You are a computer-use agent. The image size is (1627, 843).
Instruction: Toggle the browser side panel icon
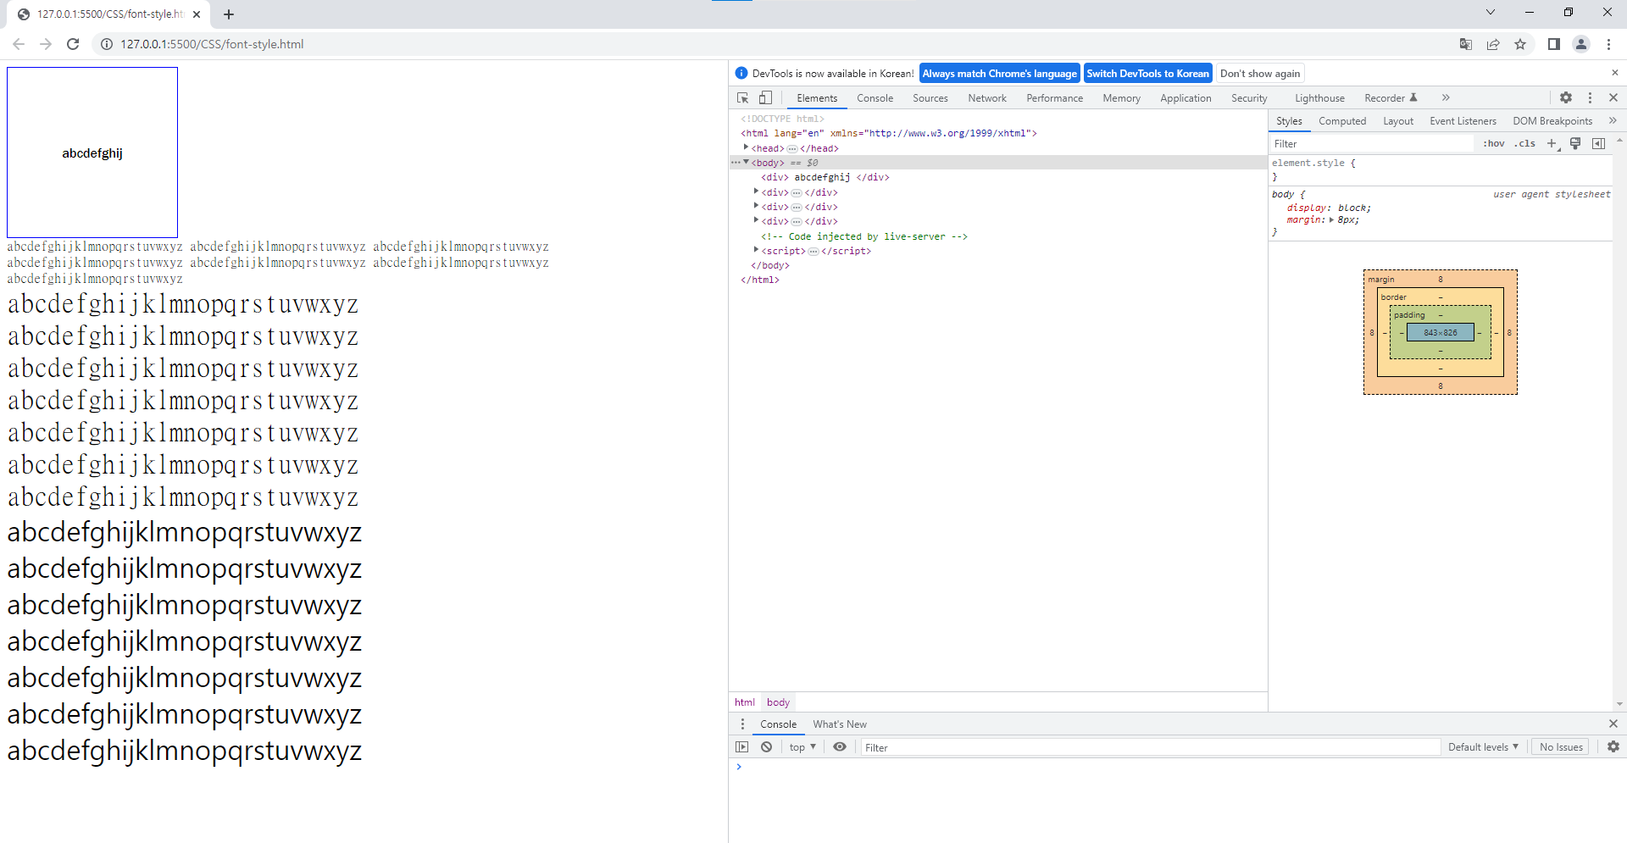pos(1554,44)
